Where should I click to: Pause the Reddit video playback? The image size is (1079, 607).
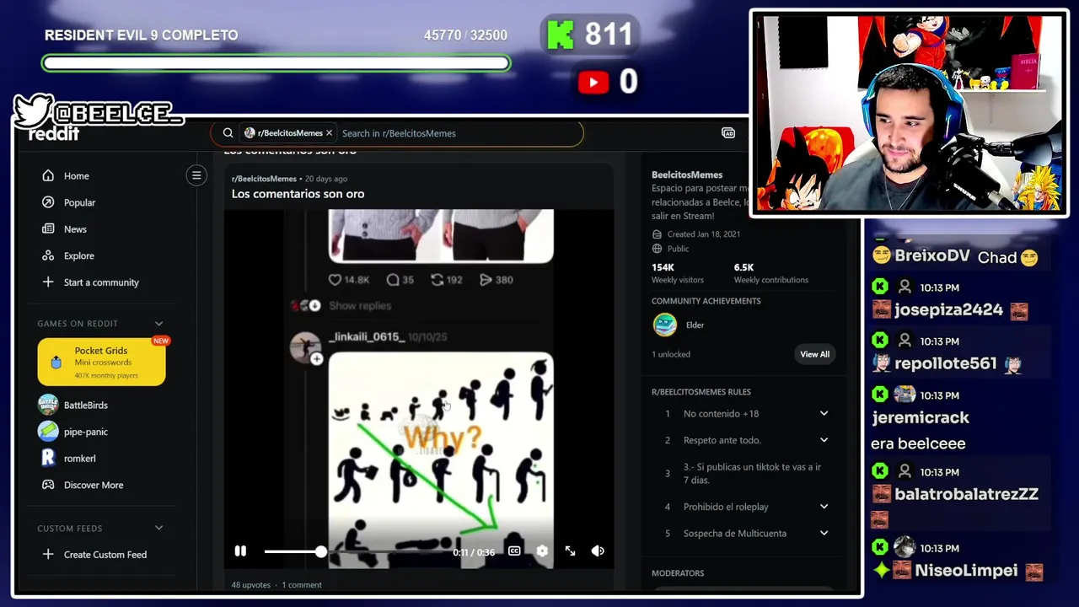[x=240, y=551]
